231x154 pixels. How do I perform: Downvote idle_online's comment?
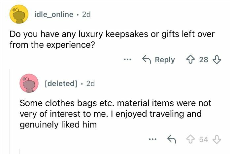point(216,60)
